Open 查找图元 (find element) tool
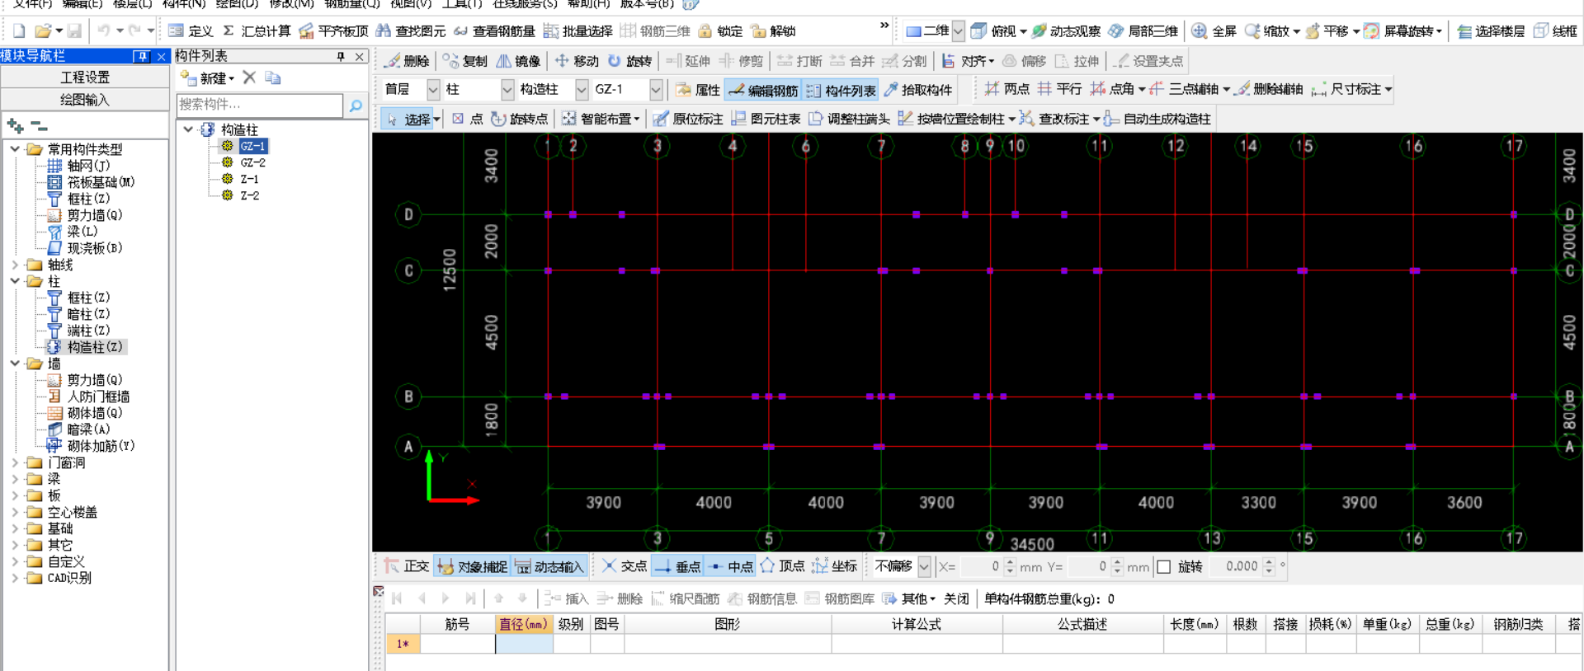The height and width of the screenshot is (671, 1584). pyautogui.click(x=410, y=31)
